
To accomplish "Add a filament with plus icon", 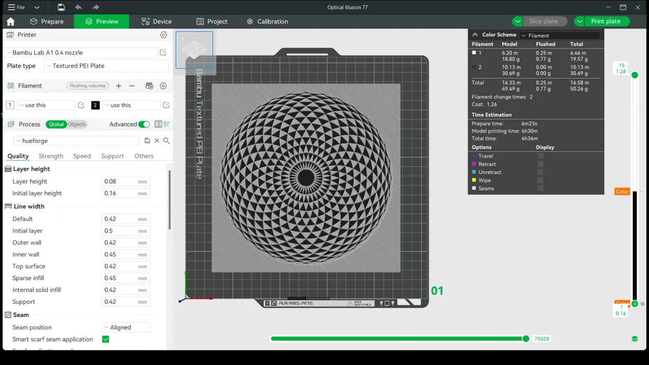I will (118, 86).
